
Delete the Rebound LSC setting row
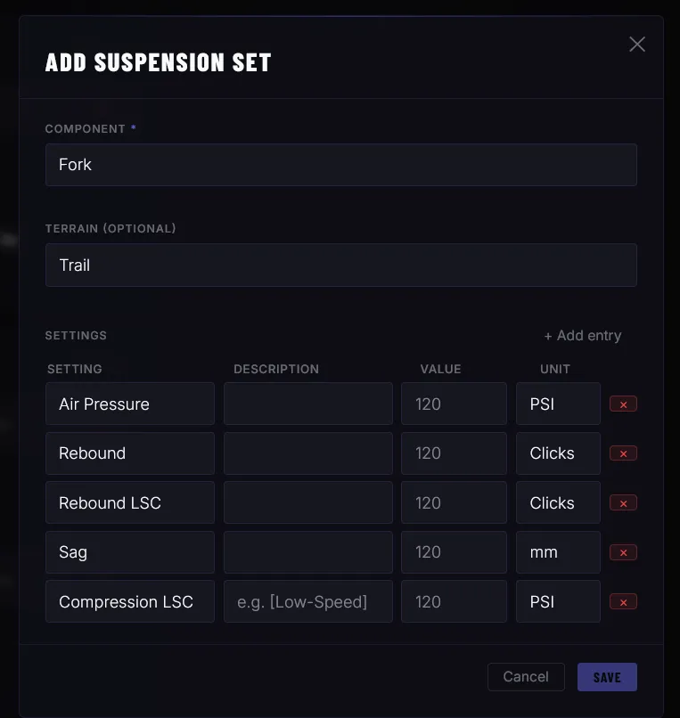tap(623, 502)
